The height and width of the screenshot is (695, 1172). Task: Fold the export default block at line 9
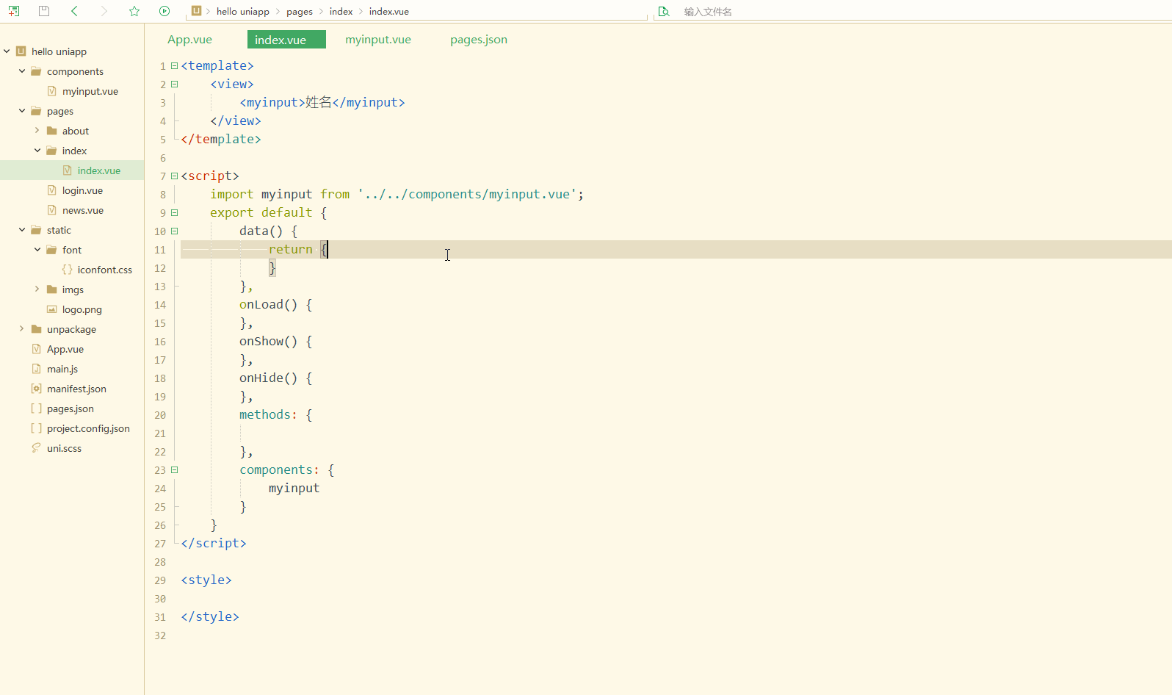coord(175,213)
